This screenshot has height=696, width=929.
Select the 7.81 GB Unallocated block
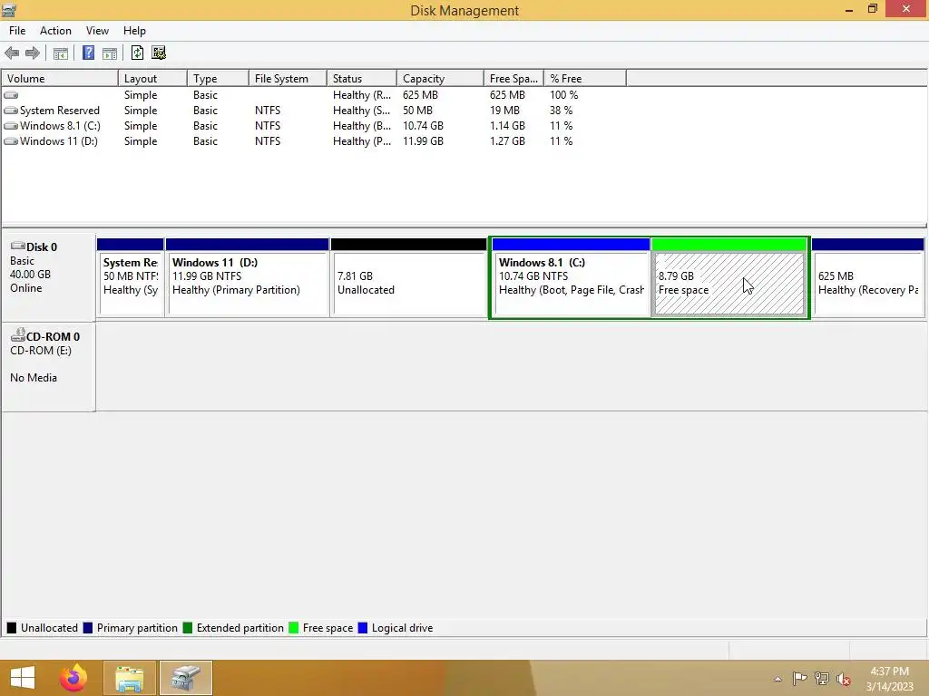tap(409, 278)
